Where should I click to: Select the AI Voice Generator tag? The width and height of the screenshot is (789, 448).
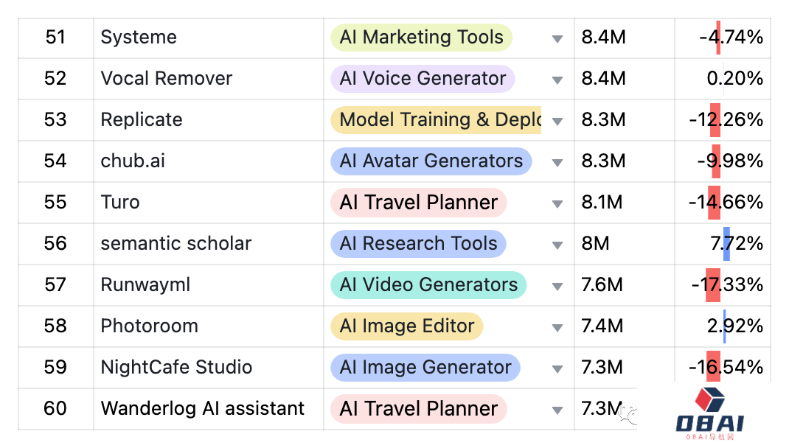coord(423,78)
